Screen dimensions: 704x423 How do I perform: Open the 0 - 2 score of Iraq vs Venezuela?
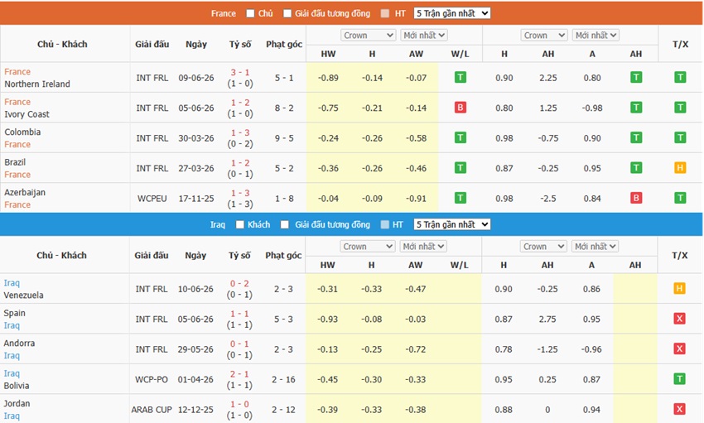[239, 283]
